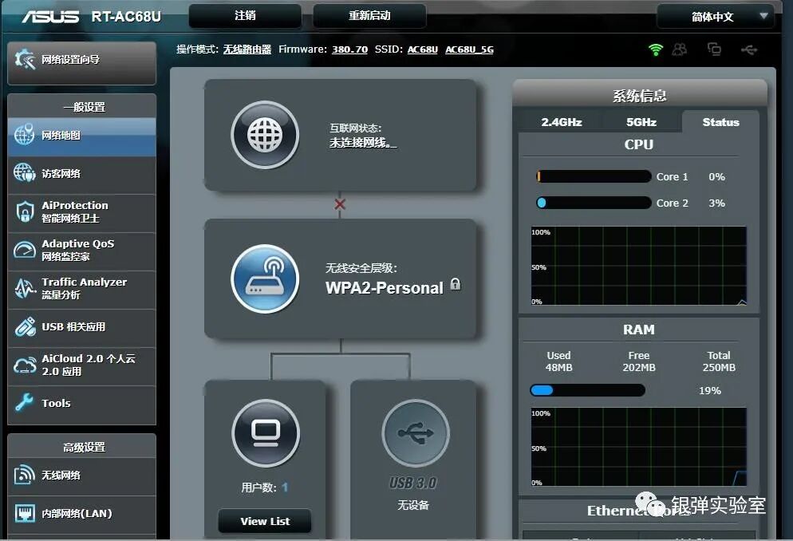Viewport: 793px width, 541px height.
Task: Click firmware version 380.70 link
Action: tap(350, 49)
